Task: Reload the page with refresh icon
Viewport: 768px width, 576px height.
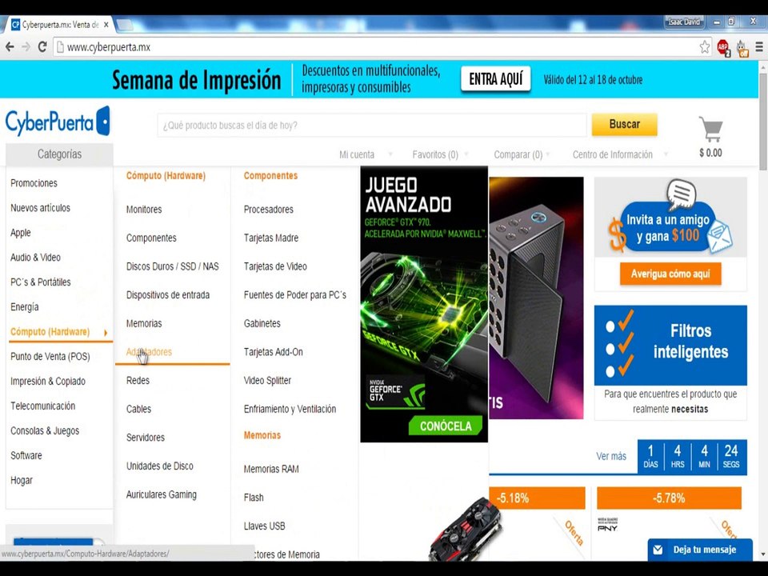Action: [42, 47]
